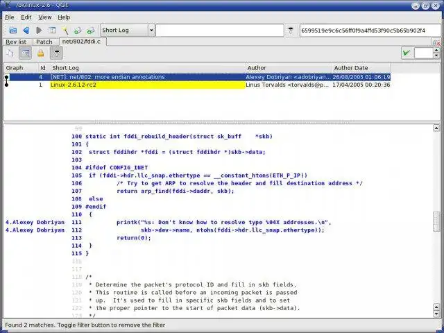Viewport: 444px width, 333px height.
Task: Click the Open repository folder icon
Action: pyautogui.click(x=13, y=31)
